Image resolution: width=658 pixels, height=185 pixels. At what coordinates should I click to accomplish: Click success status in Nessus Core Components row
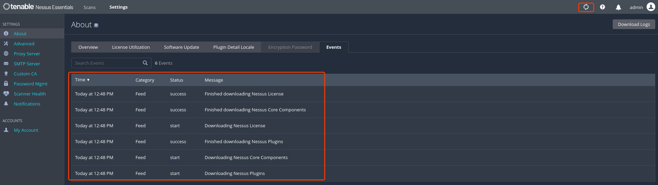(178, 110)
